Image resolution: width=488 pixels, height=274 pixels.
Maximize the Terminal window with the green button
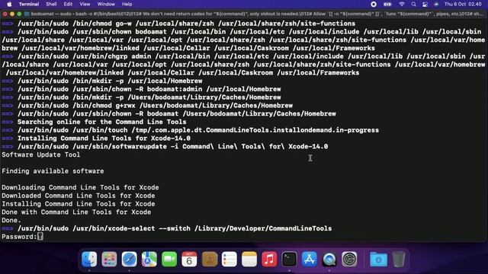(x=19, y=14)
